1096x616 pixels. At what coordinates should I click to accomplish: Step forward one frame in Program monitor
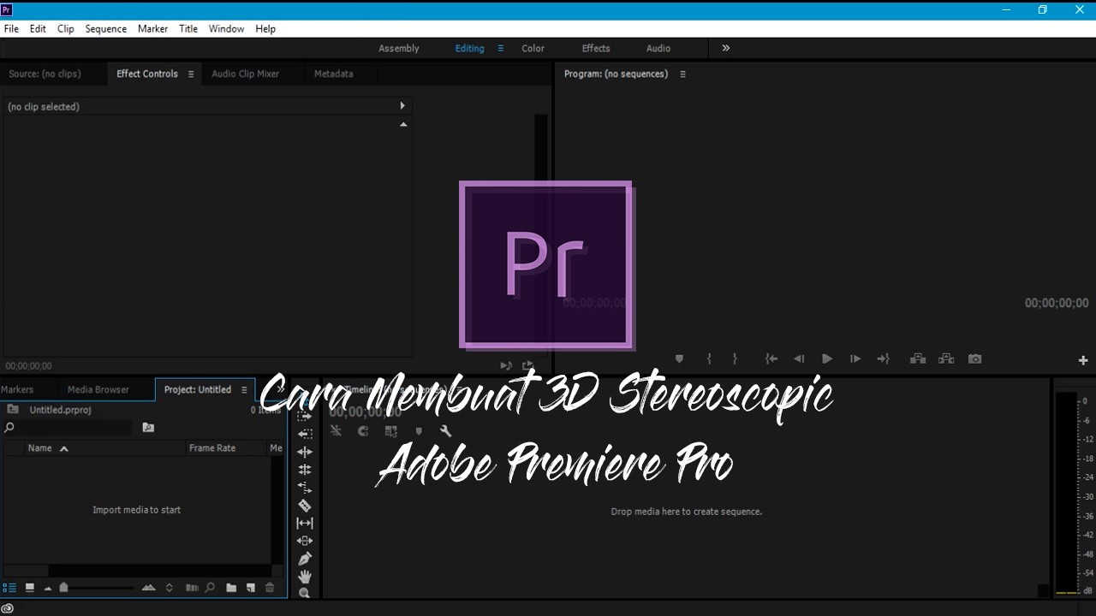pos(855,359)
